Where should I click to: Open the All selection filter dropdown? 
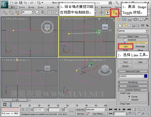28,12
